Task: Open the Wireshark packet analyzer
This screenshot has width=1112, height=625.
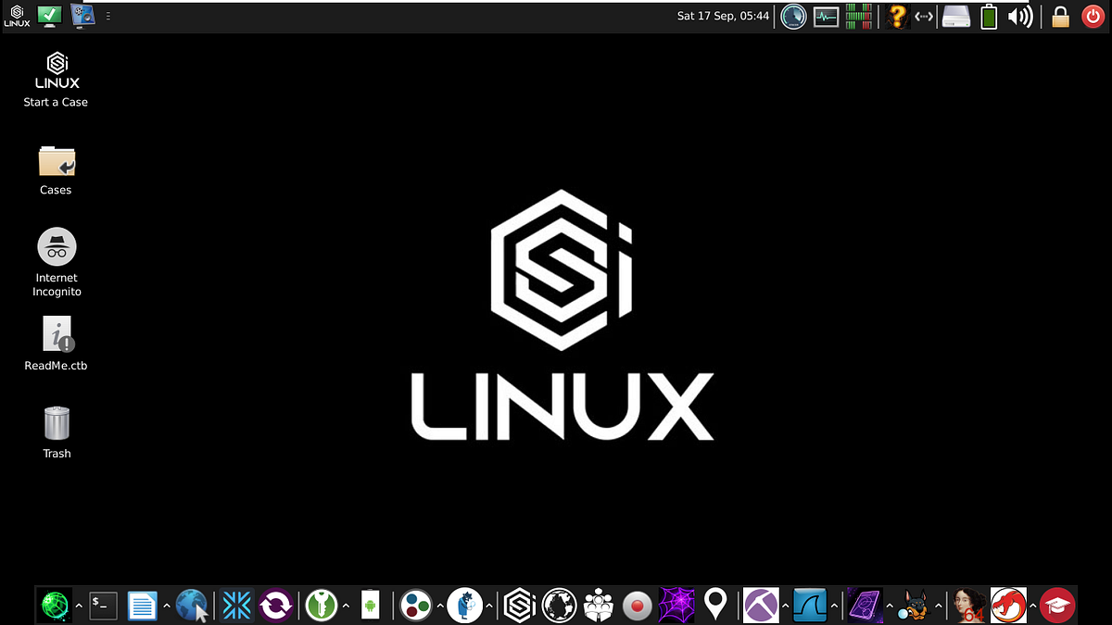Action: pyautogui.click(x=809, y=605)
